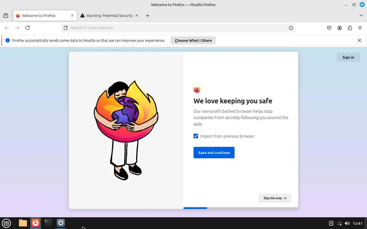Open the Firefox View icon in the tab bar
The image size is (367, 229).
click(6, 15)
